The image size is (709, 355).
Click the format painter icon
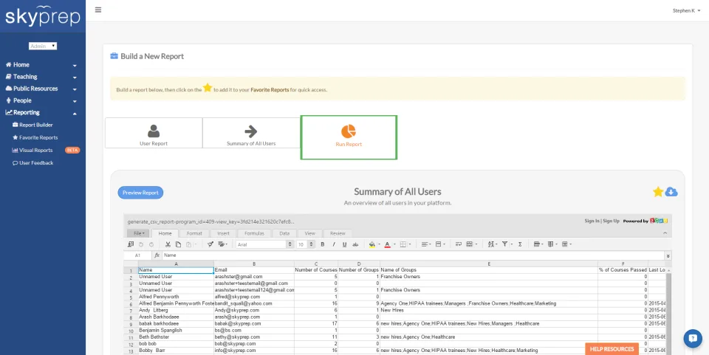pos(210,244)
